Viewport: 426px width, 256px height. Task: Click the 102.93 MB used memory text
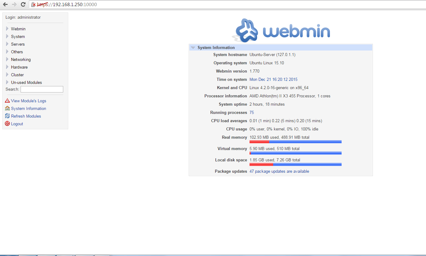(279, 137)
